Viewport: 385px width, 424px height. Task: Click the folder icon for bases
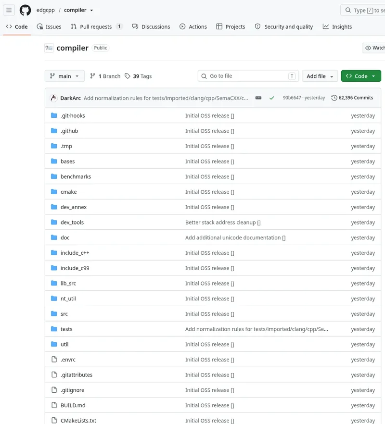click(x=54, y=161)
